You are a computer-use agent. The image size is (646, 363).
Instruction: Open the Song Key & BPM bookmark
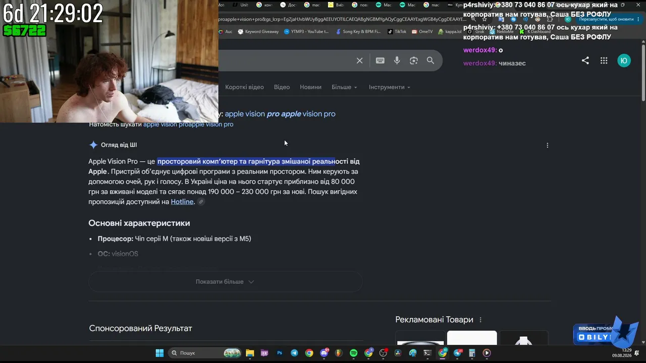[358, 31]
